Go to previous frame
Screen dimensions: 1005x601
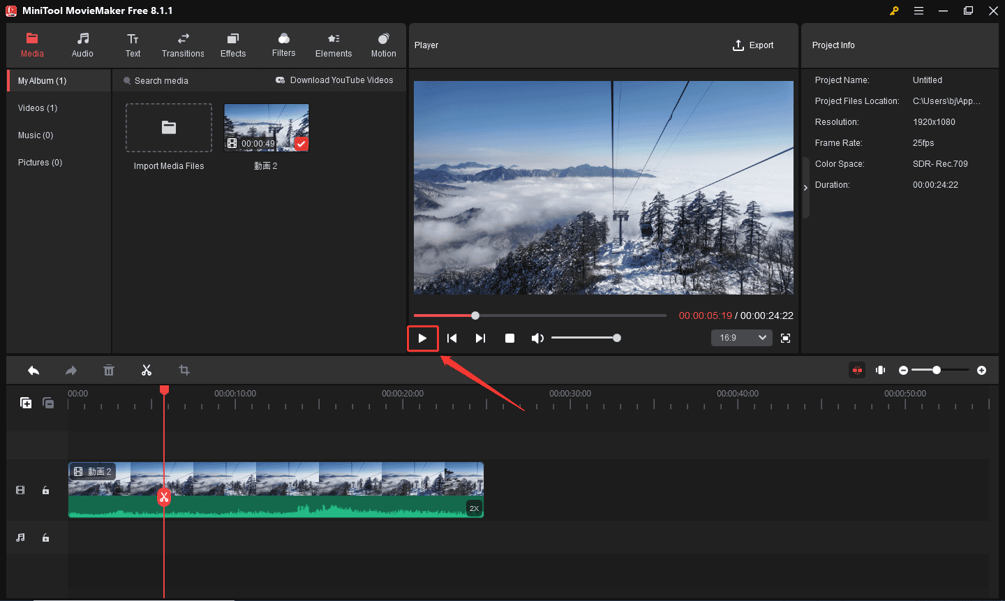coord(452,338)
